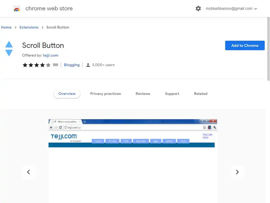270x203 pixels.
Task: Go to next screenshot with right arrow
Action: 237,172
